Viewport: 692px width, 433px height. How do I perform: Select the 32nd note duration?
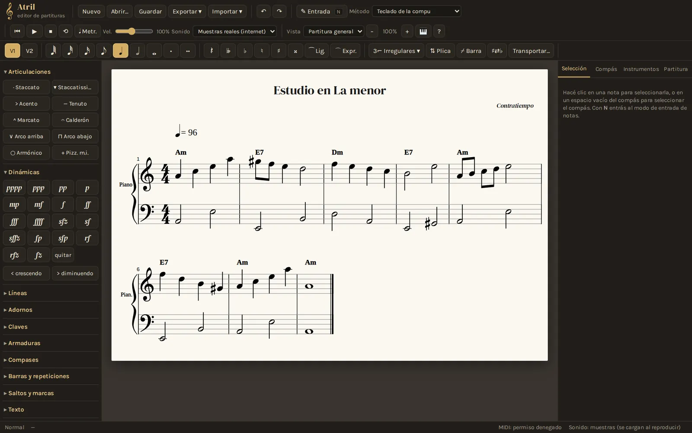70,51
